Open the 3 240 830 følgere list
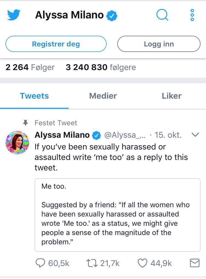 (x=101, y=67)
